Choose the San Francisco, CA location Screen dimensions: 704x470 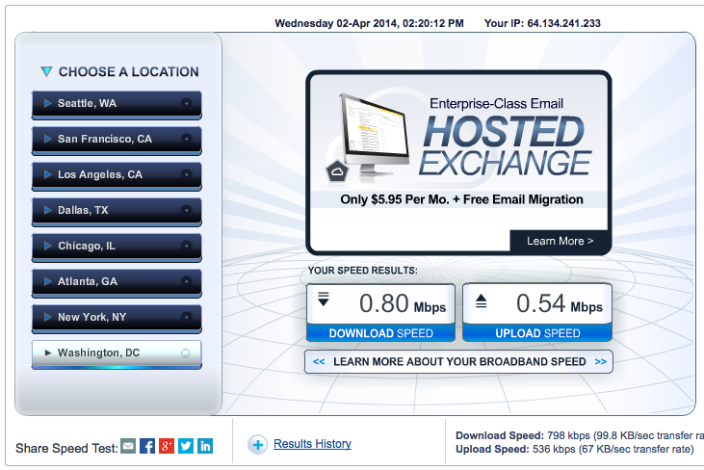pos(117,139)
